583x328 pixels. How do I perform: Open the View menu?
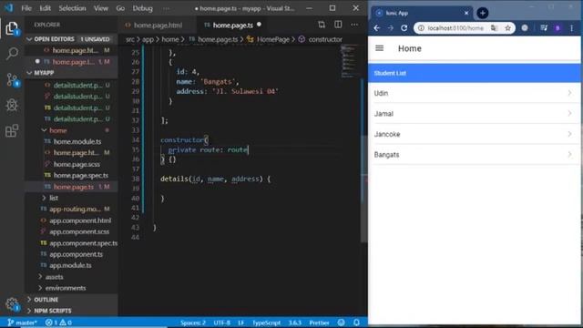click(x=101, y=8)
